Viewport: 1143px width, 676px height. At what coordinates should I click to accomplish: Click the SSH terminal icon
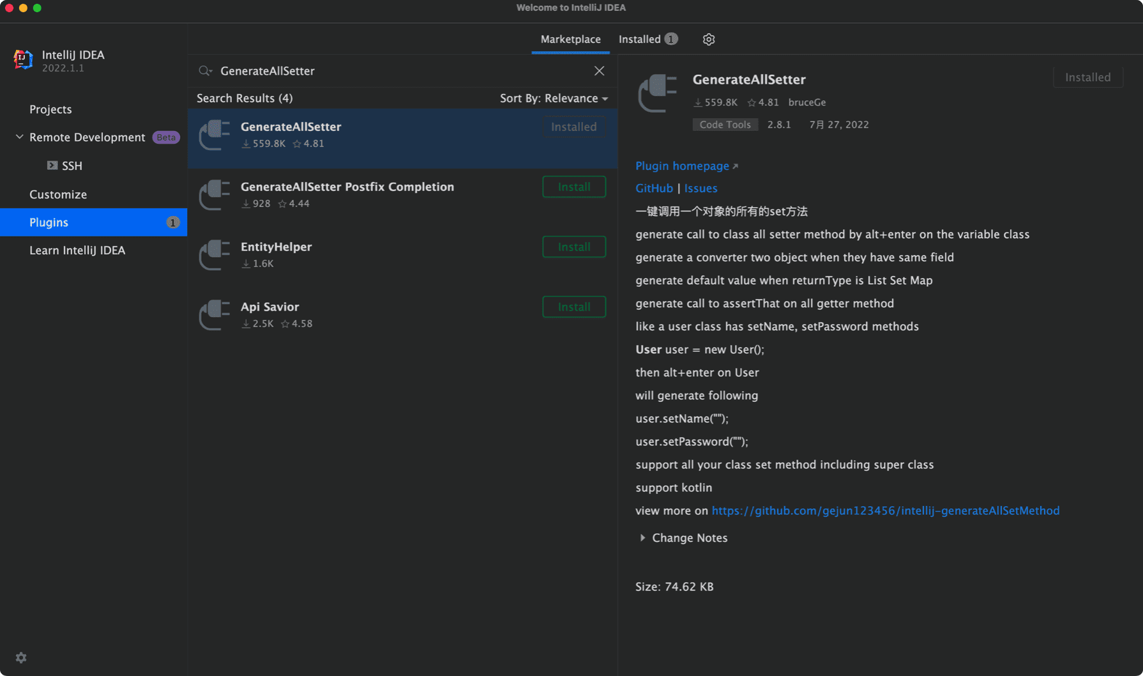click(52, 165)
